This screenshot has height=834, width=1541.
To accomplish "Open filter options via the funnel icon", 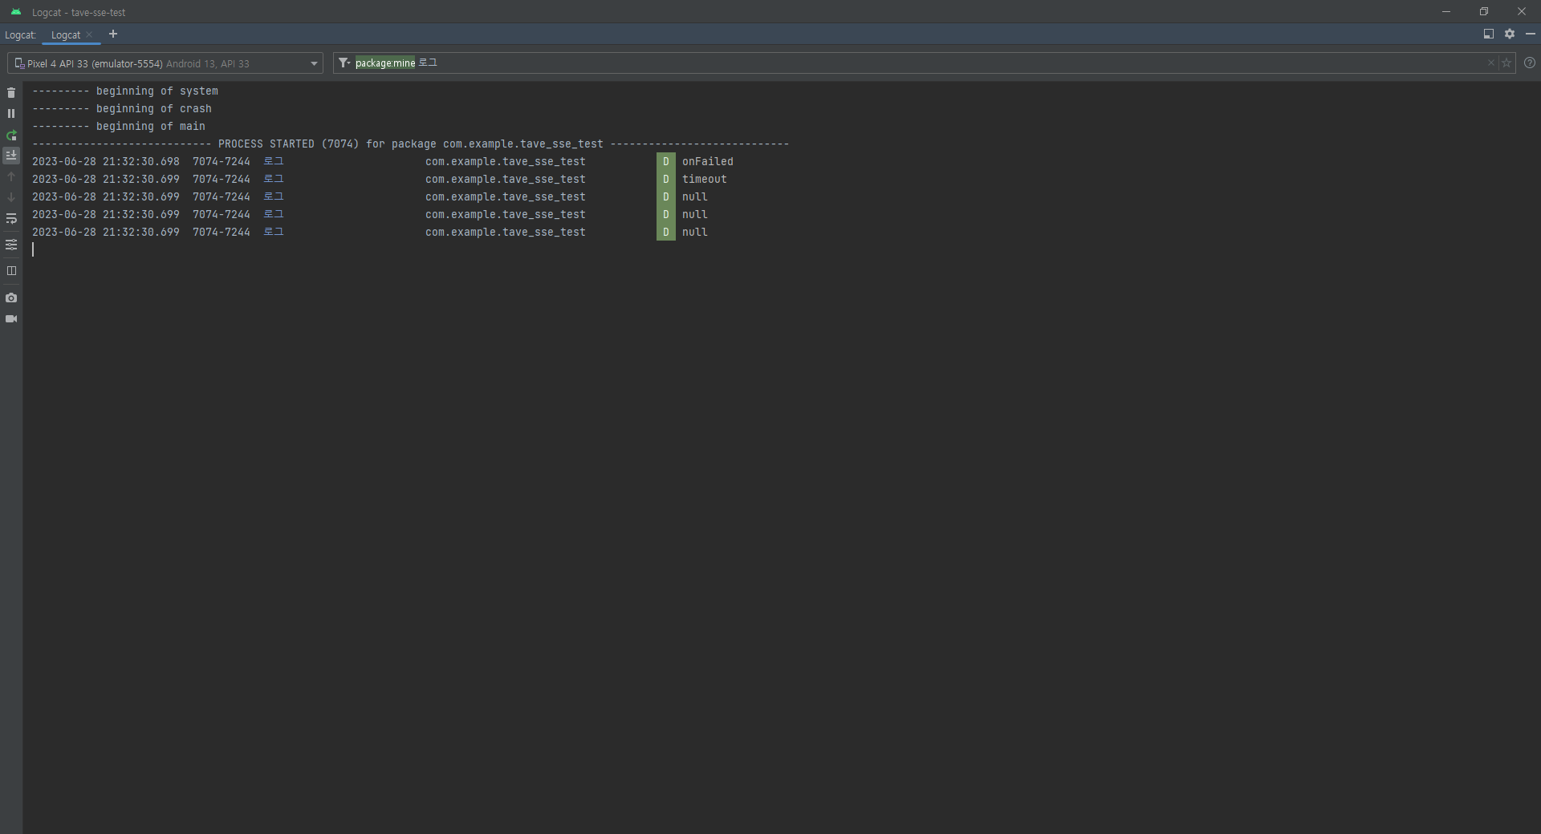I will 344,63.
